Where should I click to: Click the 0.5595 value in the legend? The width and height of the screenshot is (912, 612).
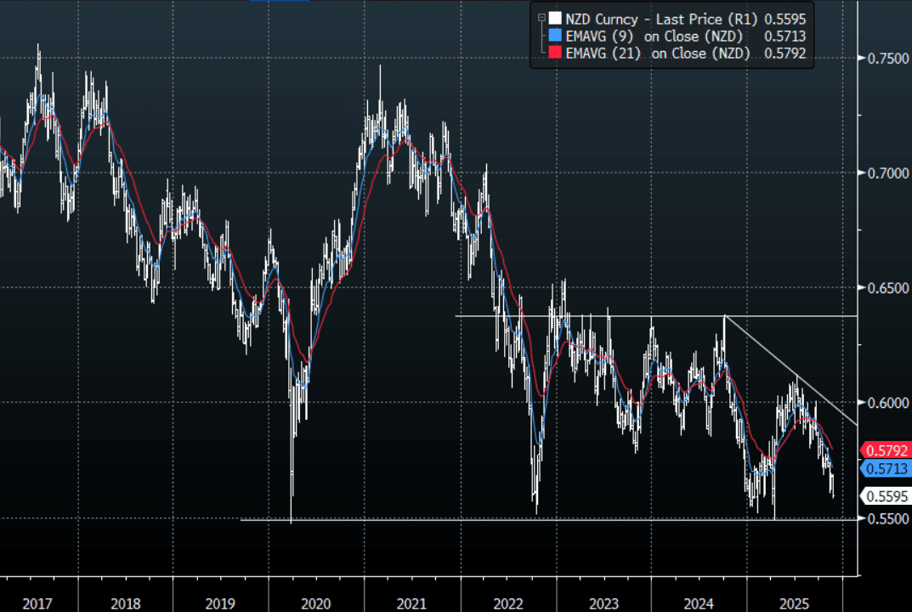785,20
